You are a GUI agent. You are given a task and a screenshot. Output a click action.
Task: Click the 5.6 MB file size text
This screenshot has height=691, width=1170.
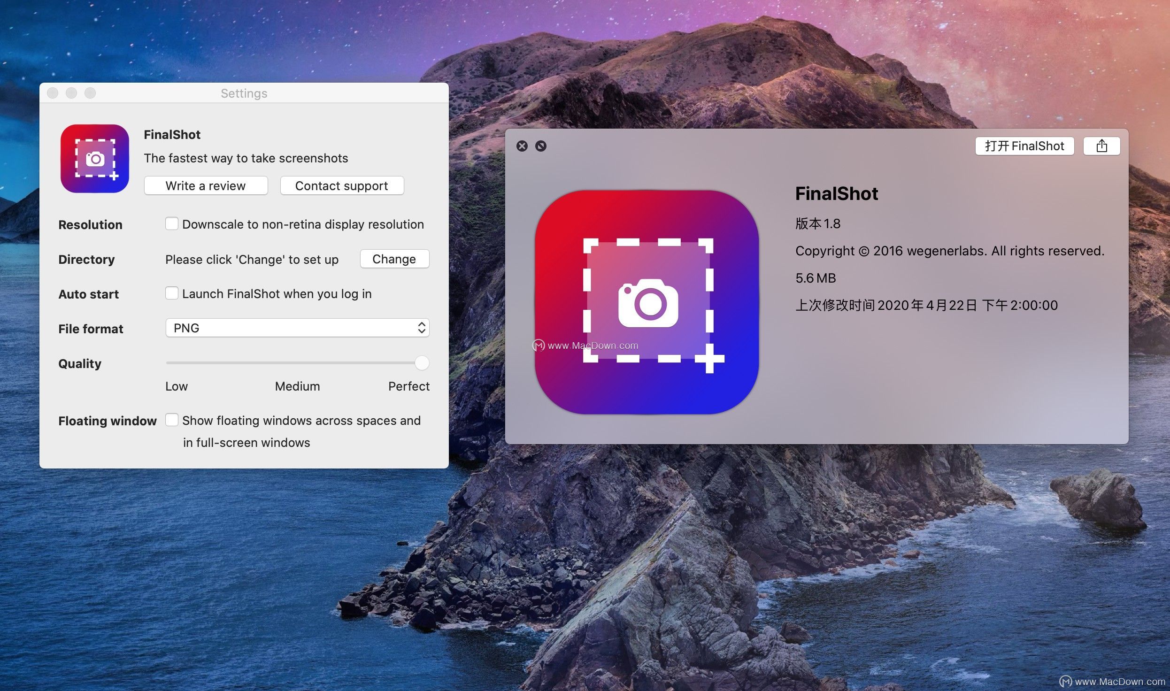tap(816, 278)
